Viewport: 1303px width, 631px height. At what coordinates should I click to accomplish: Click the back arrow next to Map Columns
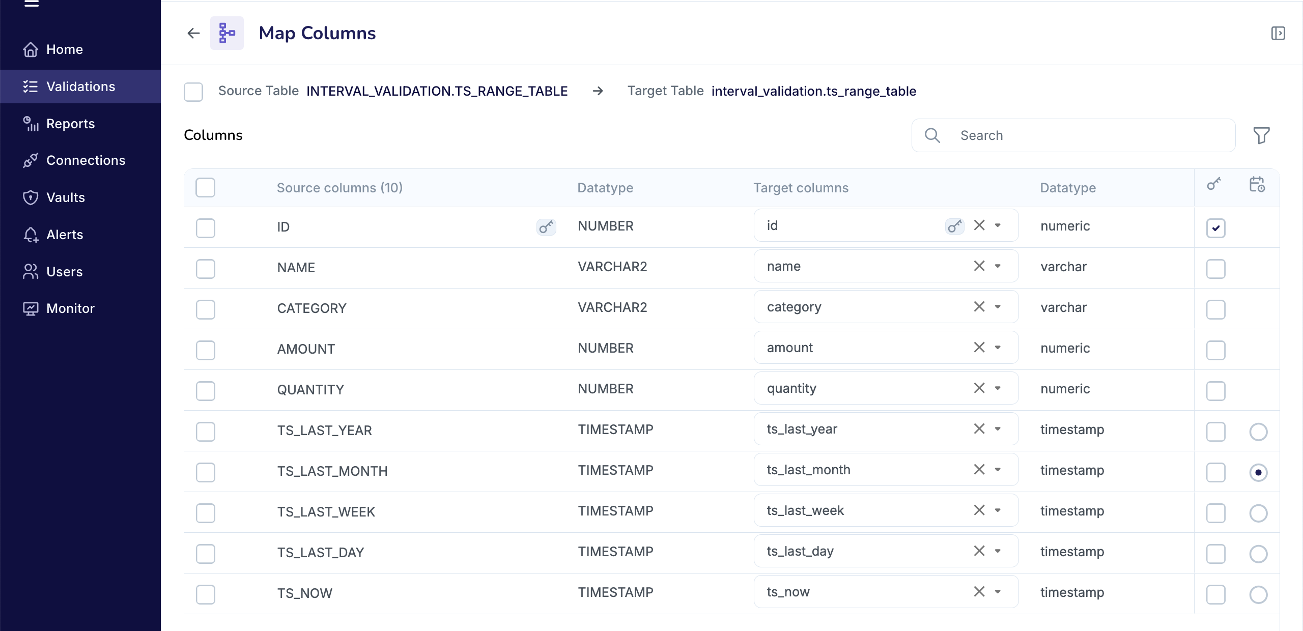point(193,33)
